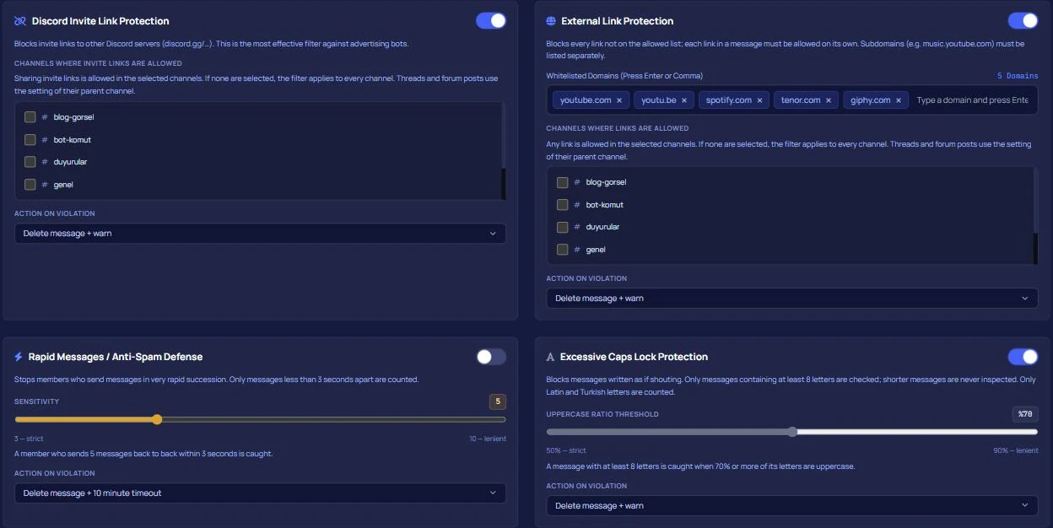Click the broken-link icon beside Discord Invite Link Protection
1053x528 pixels.
point(19,21)
